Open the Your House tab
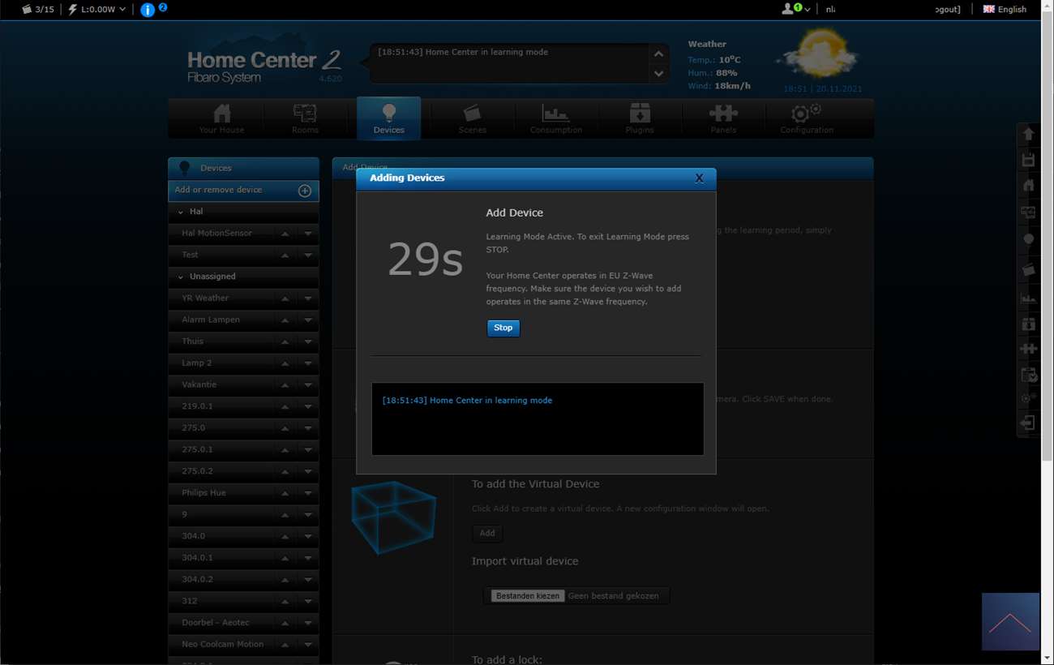 tap(221, 118)
